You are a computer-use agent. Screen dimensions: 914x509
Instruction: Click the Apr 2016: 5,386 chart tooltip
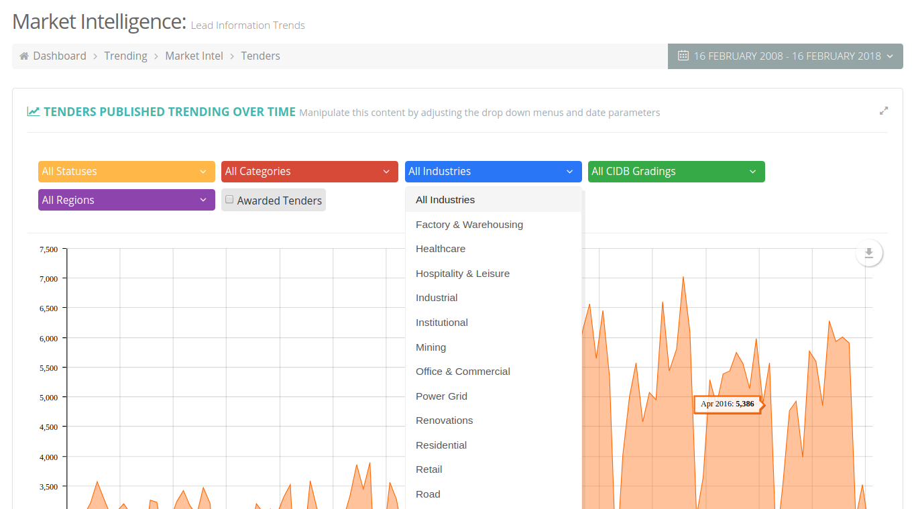(x=728, y=404)
